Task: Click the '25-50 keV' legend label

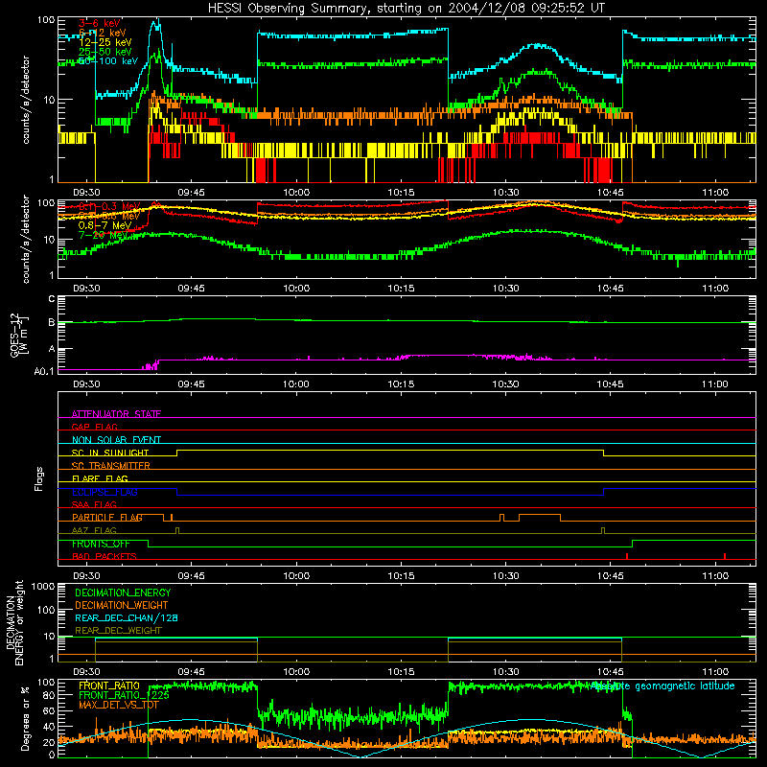Action: [105, 52]
